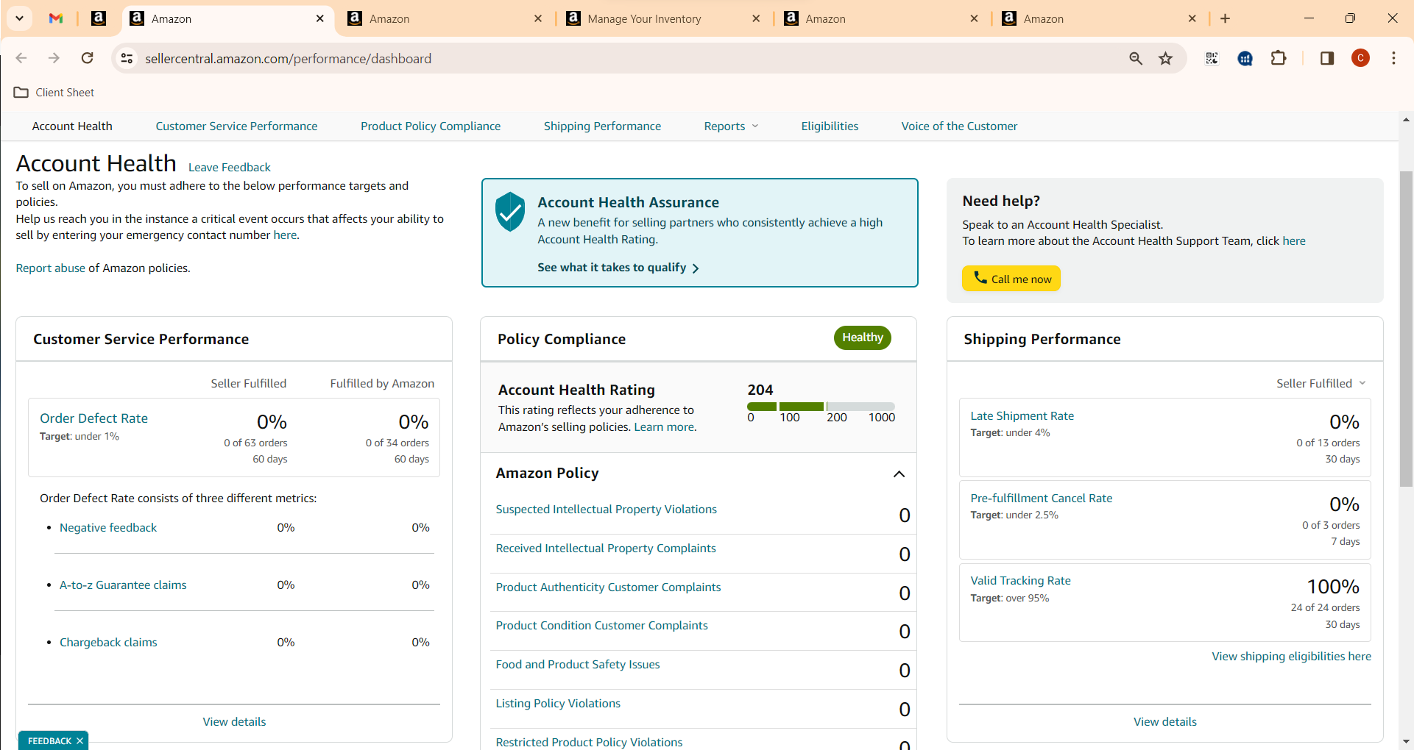Open a new browser tab
Image resolution: width=1414 pixels, height=750 pixels.
point(1225,18)
